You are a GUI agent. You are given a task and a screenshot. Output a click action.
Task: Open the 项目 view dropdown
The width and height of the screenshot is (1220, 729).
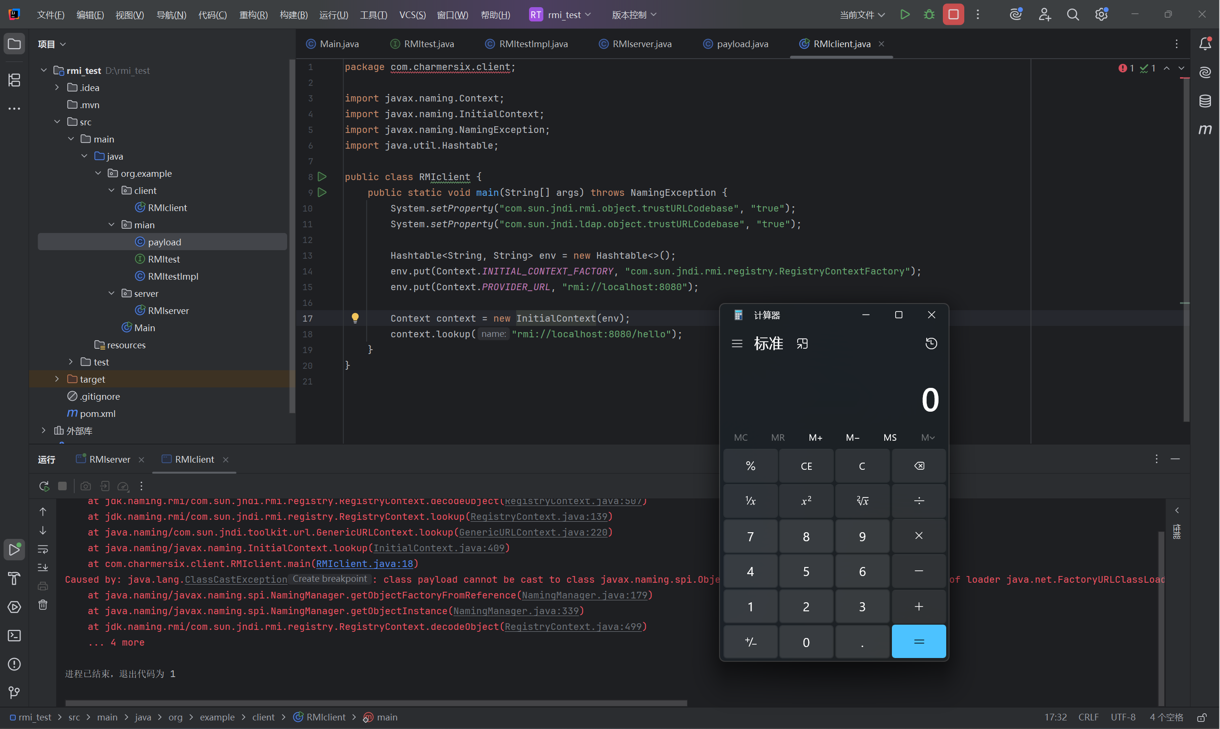tap(52, 44)
